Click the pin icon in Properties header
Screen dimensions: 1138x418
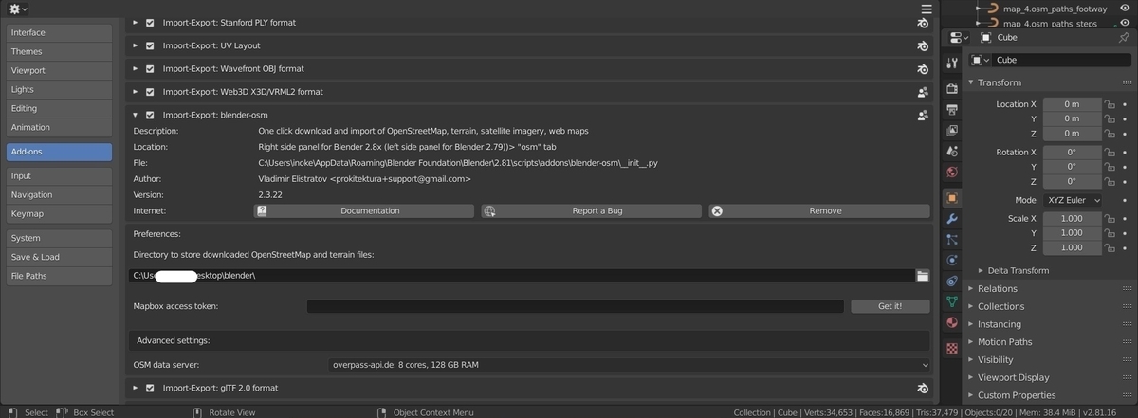(x=1124, y=37)
